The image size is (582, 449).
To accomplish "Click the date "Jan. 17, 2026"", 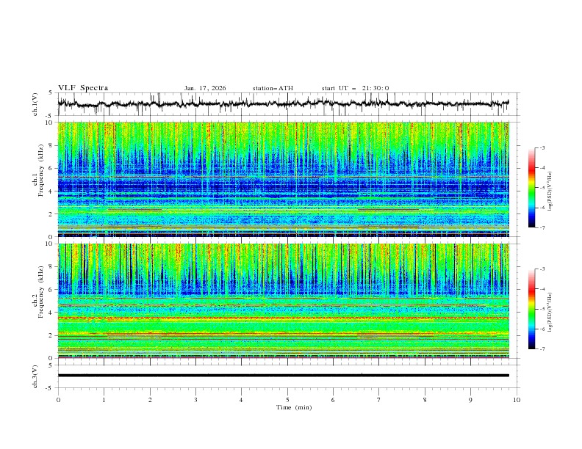I will pyautogui.click(x=205, y=88).
